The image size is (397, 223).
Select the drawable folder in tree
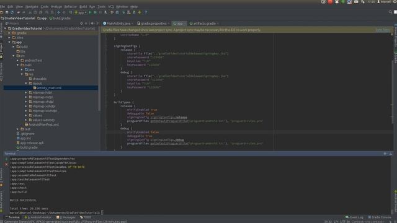[x=37, y=79]
